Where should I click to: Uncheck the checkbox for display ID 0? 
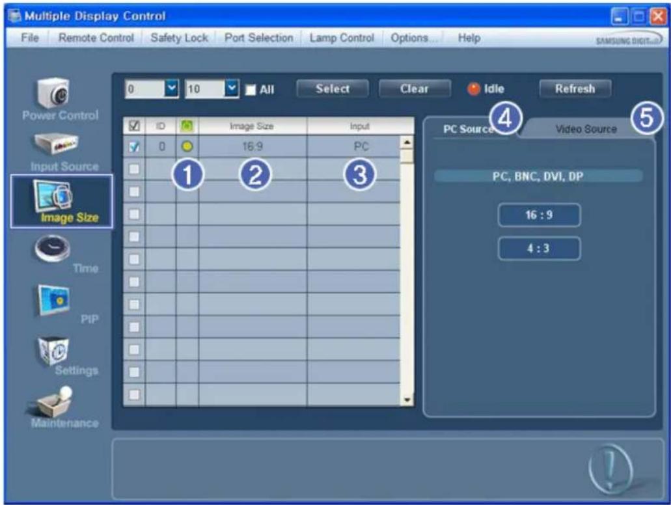(x=134, y=147)
